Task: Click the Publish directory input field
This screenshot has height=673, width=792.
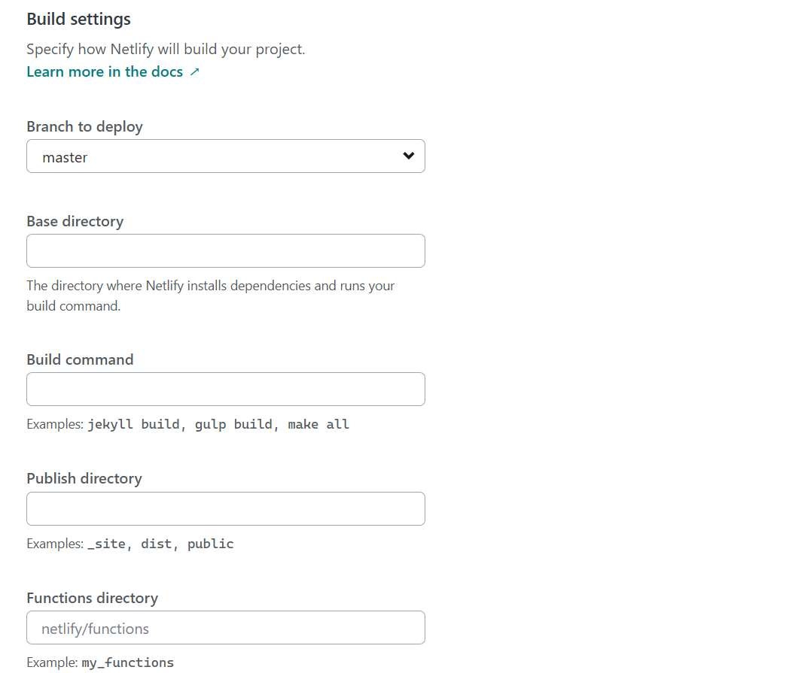Action: 226,508
